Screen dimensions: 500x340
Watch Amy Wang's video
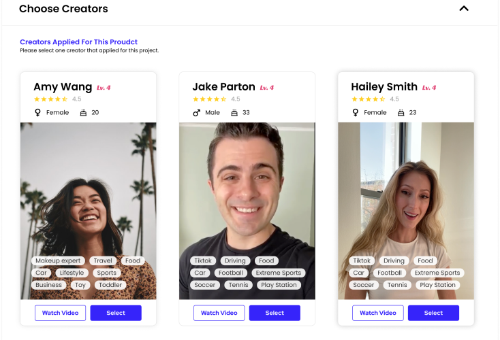pos(60,313)
